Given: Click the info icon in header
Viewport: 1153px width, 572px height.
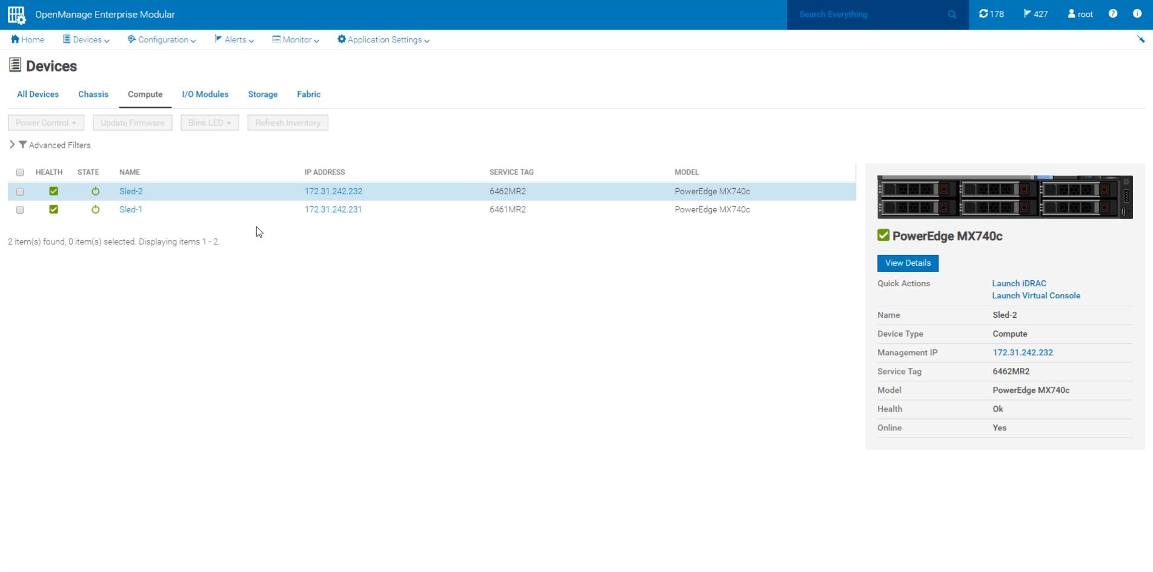Looking at the screenshot, I should [x=1137, y=14].
